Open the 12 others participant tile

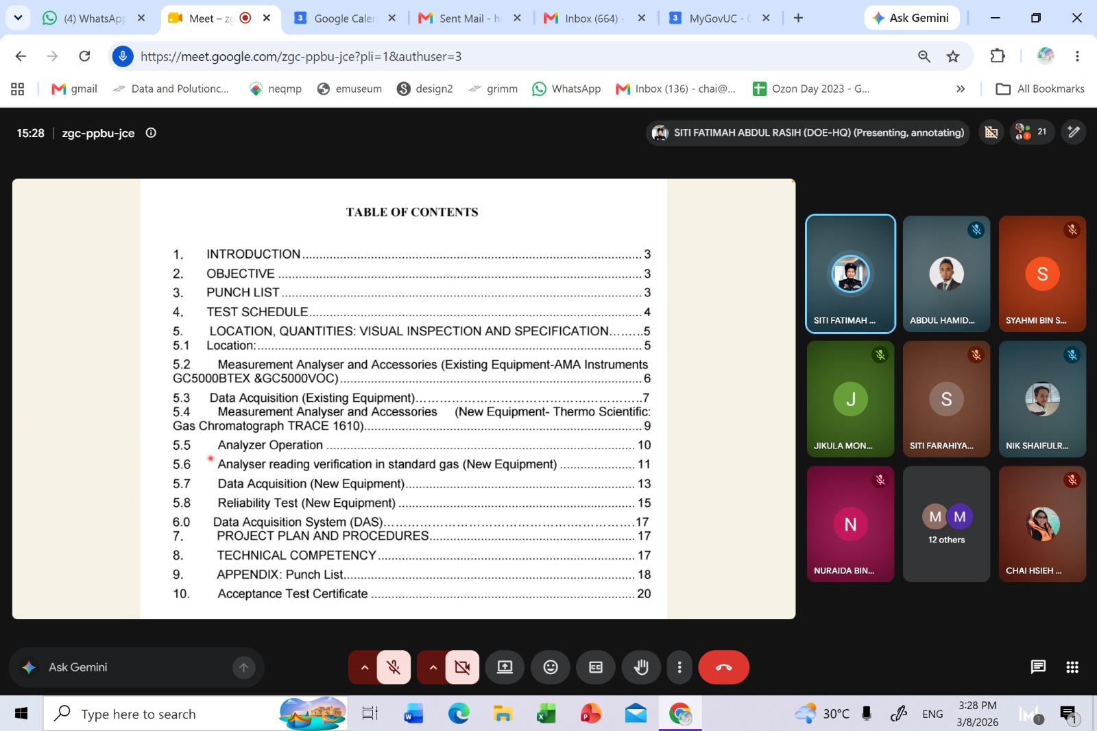click(946, 525)
